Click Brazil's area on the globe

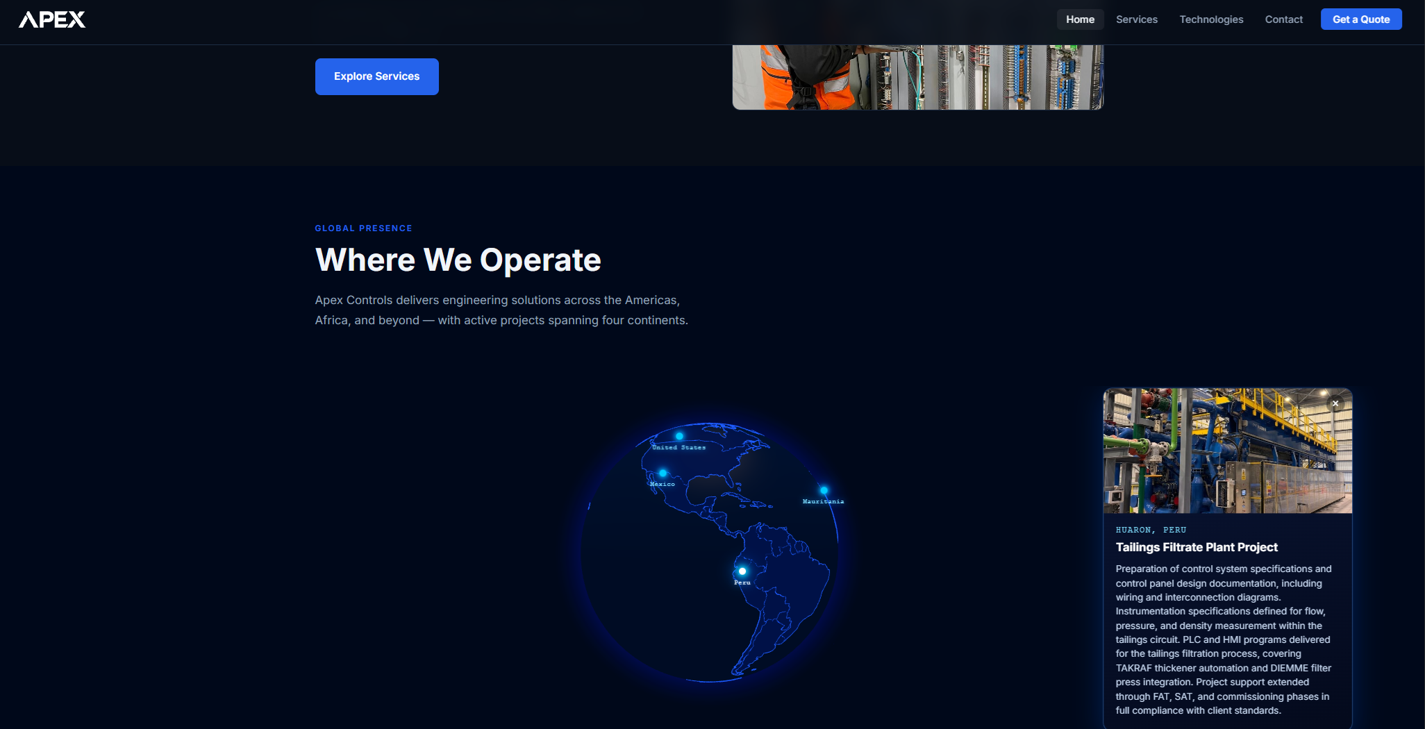792,576
